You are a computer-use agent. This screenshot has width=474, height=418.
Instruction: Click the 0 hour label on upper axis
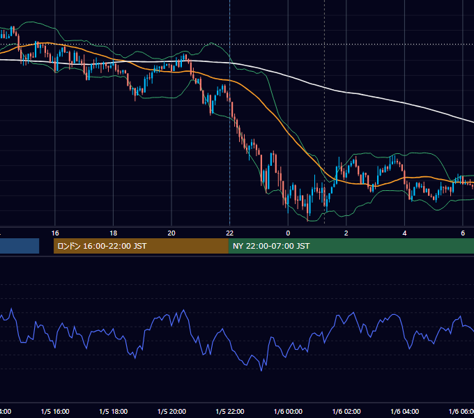288,233
